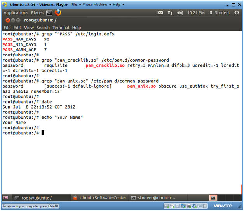Open the terminal Help menu
Screen dimensions: 244x211
pos(77,28)
